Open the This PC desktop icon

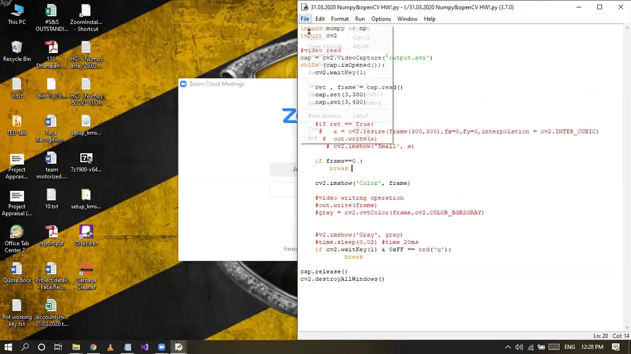(17, 15)
